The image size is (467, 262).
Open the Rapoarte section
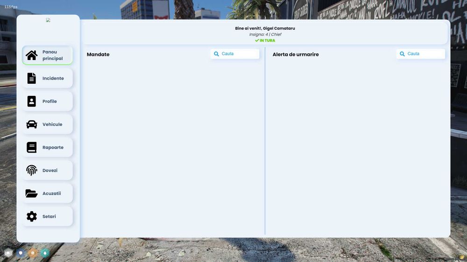coord(47,147)
